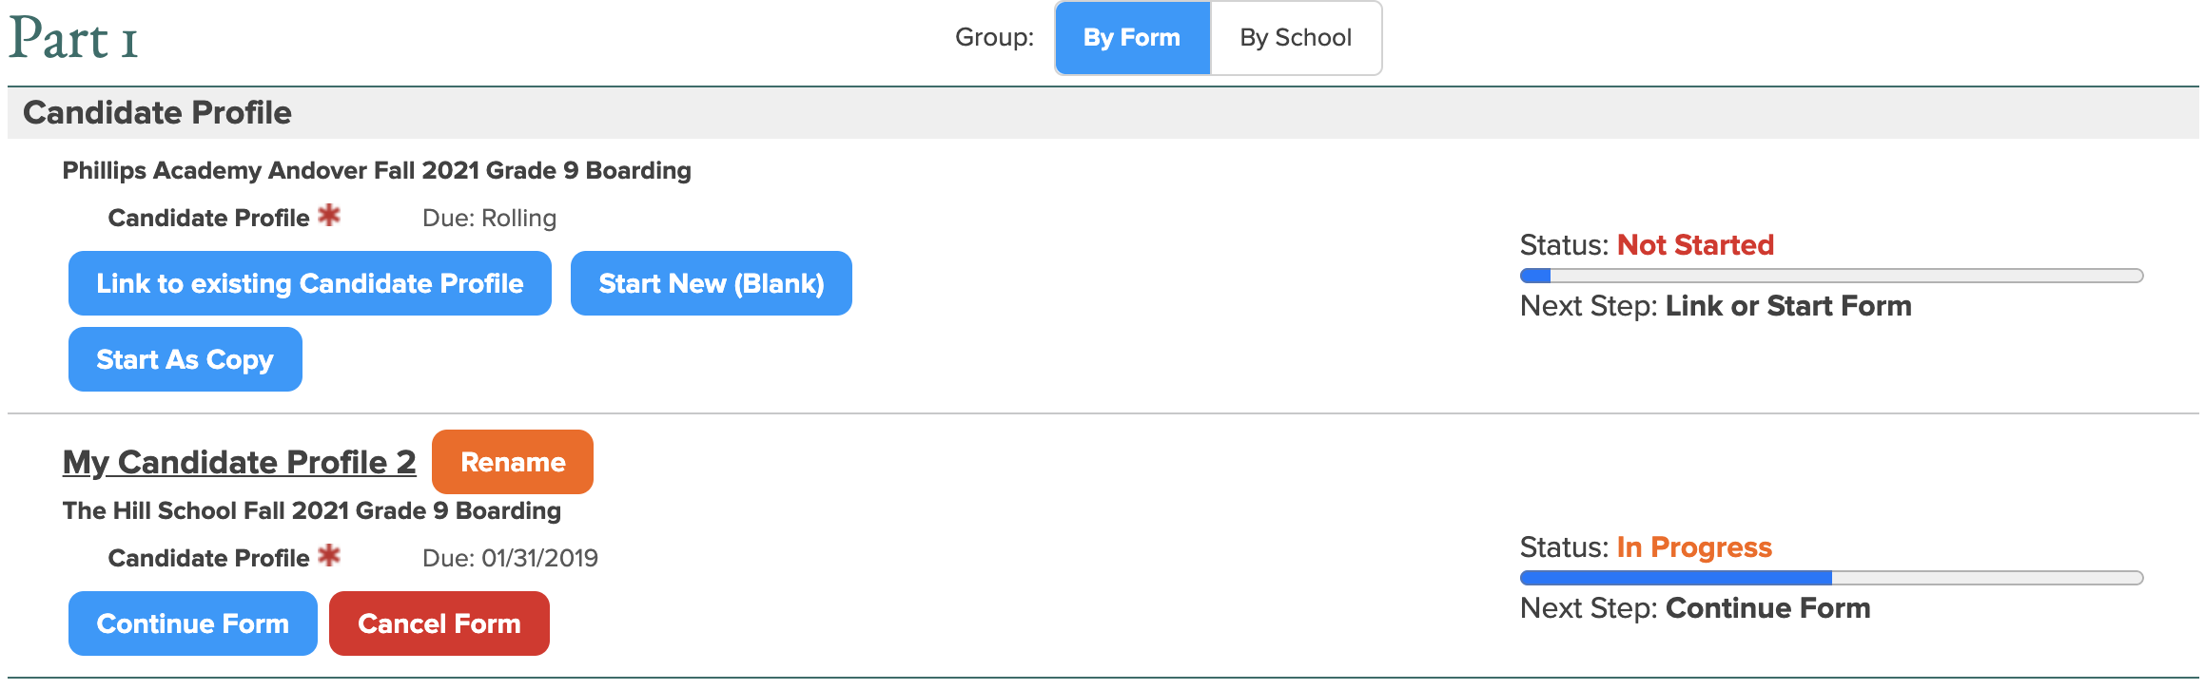Rename My Candidate Profile 2

pyautogui.click(x=512, y=462)
